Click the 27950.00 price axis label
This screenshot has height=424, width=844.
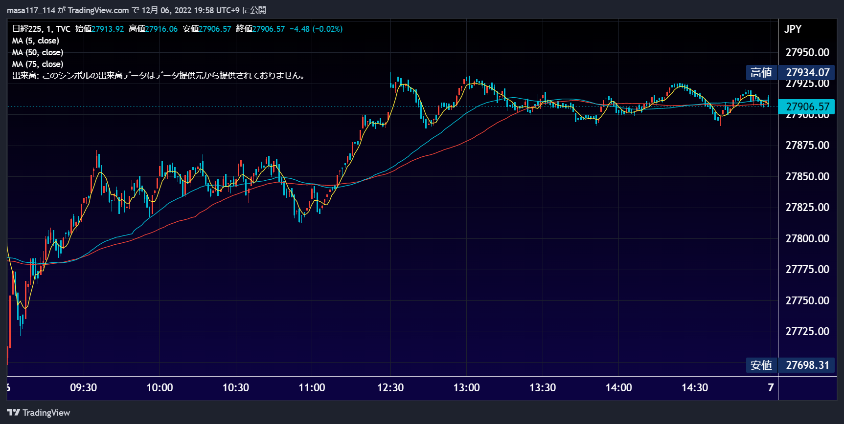pyautogui.click(x=807, y=52)
